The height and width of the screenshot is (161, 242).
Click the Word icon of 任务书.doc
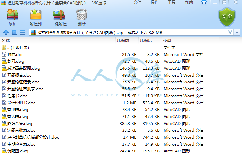4,96
